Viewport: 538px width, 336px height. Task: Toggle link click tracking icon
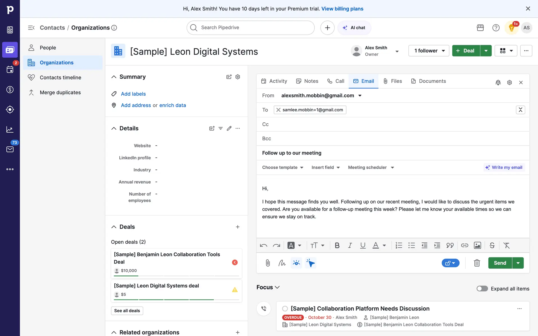tap(310, 263)
